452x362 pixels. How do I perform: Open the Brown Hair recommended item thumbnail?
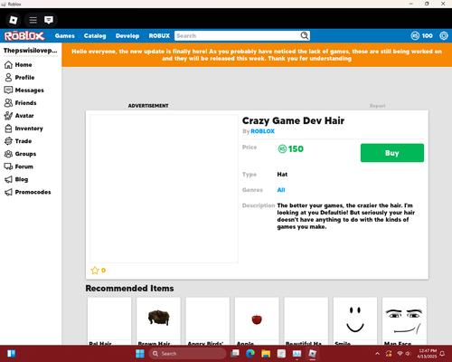158,319
